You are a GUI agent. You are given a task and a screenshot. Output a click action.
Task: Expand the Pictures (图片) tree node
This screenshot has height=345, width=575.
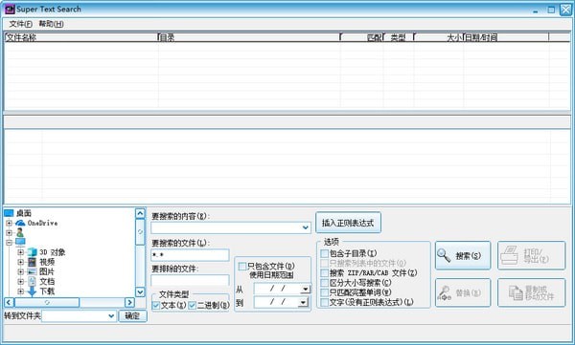20,271
